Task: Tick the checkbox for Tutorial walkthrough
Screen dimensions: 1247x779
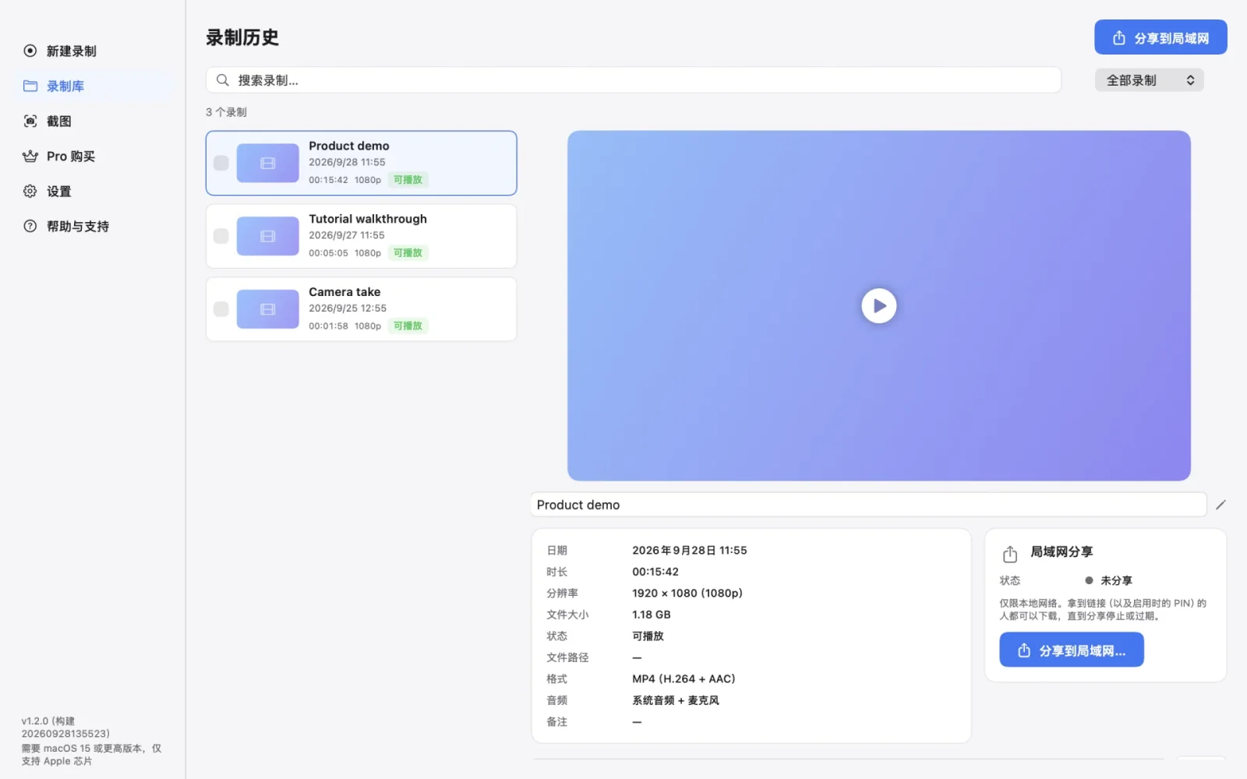Action: coord(221,236)
